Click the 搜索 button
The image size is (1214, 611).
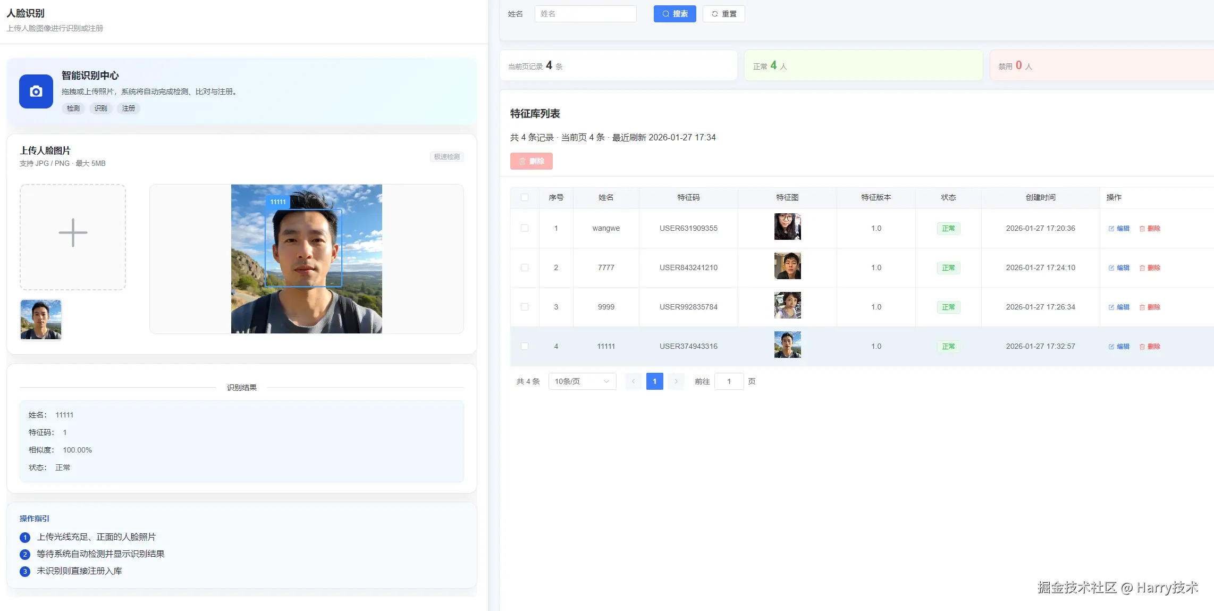675,14
